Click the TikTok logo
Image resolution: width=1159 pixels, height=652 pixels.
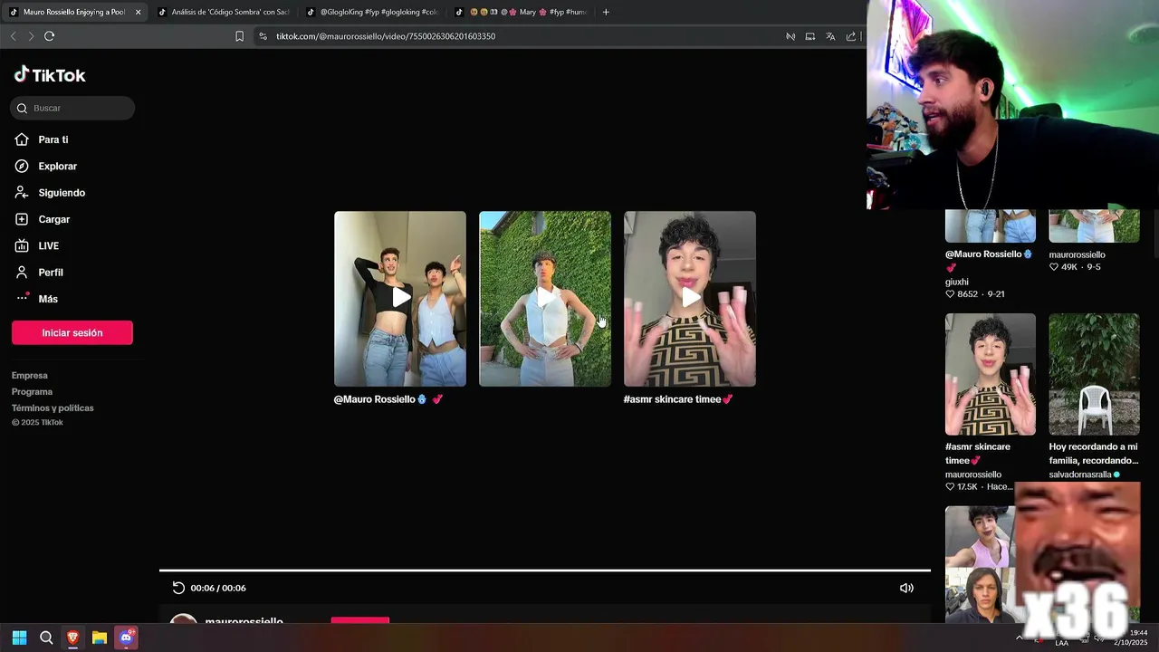[x=50, y=75]
